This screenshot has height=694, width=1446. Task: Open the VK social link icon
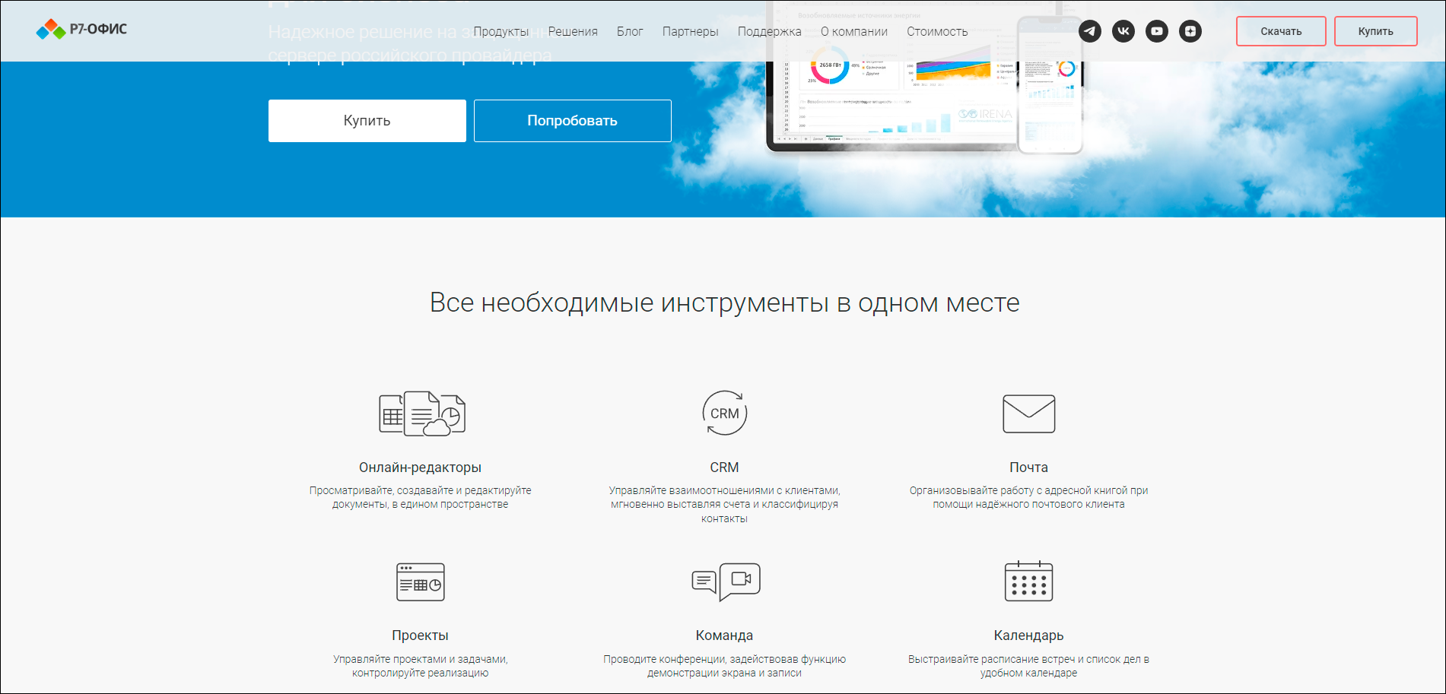[1123, 31]
